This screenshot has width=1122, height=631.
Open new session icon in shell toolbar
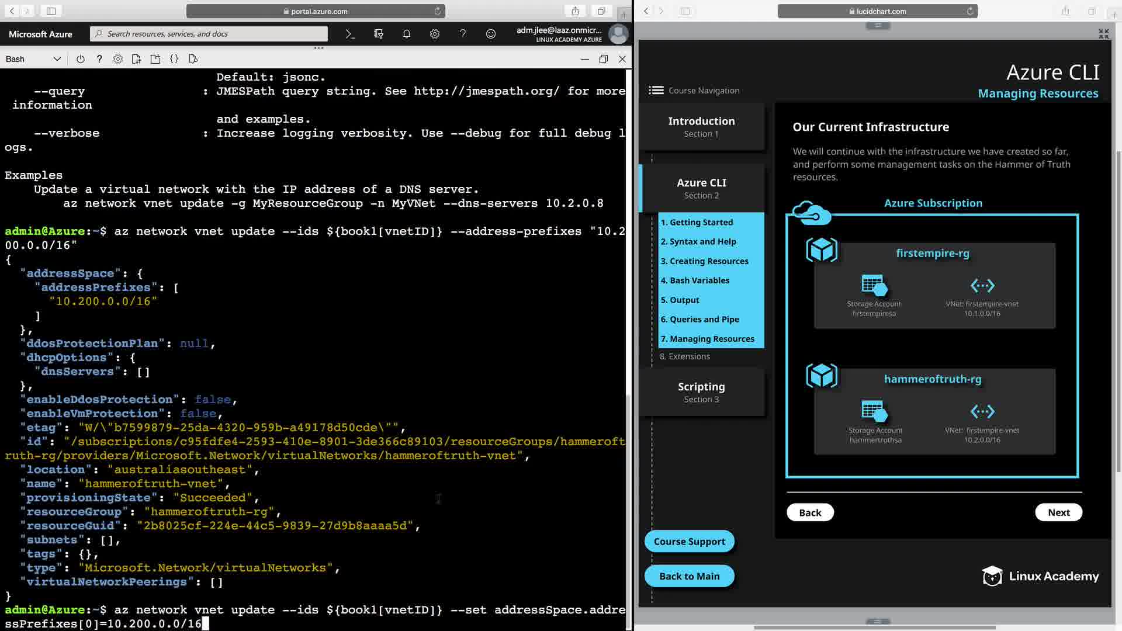pos(155,59)
